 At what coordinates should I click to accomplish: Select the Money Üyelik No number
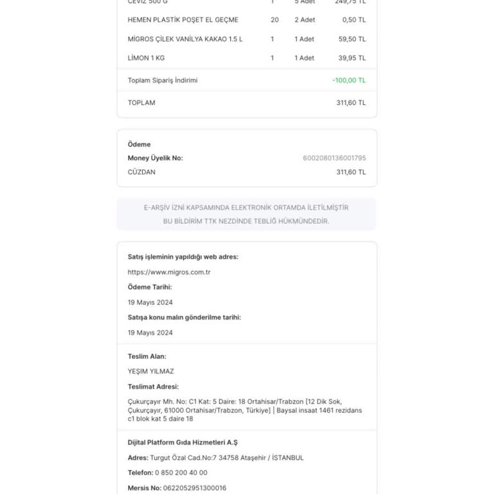(334, 158)
